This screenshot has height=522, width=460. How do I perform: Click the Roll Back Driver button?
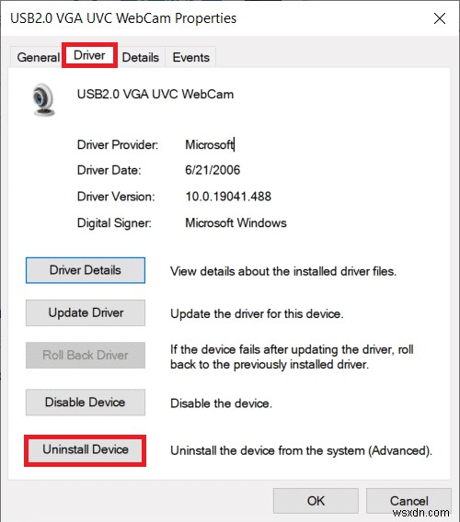coord(86,355)
